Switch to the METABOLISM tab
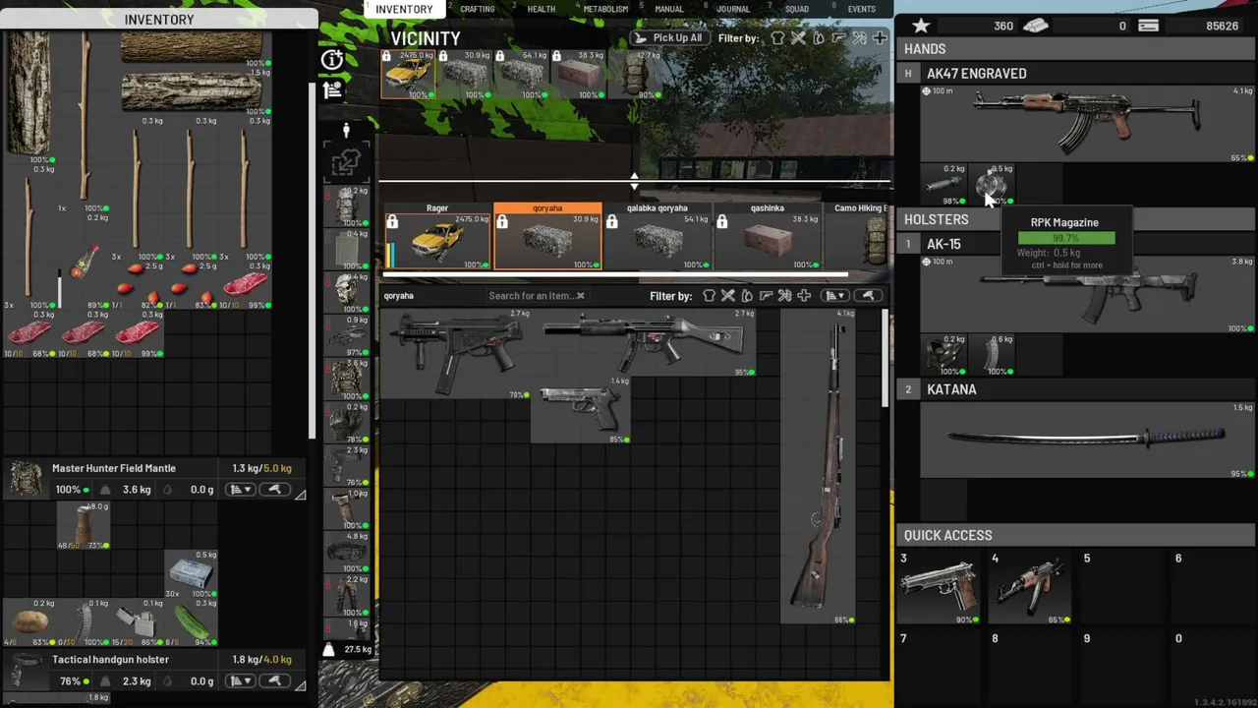 click(605, 9)
